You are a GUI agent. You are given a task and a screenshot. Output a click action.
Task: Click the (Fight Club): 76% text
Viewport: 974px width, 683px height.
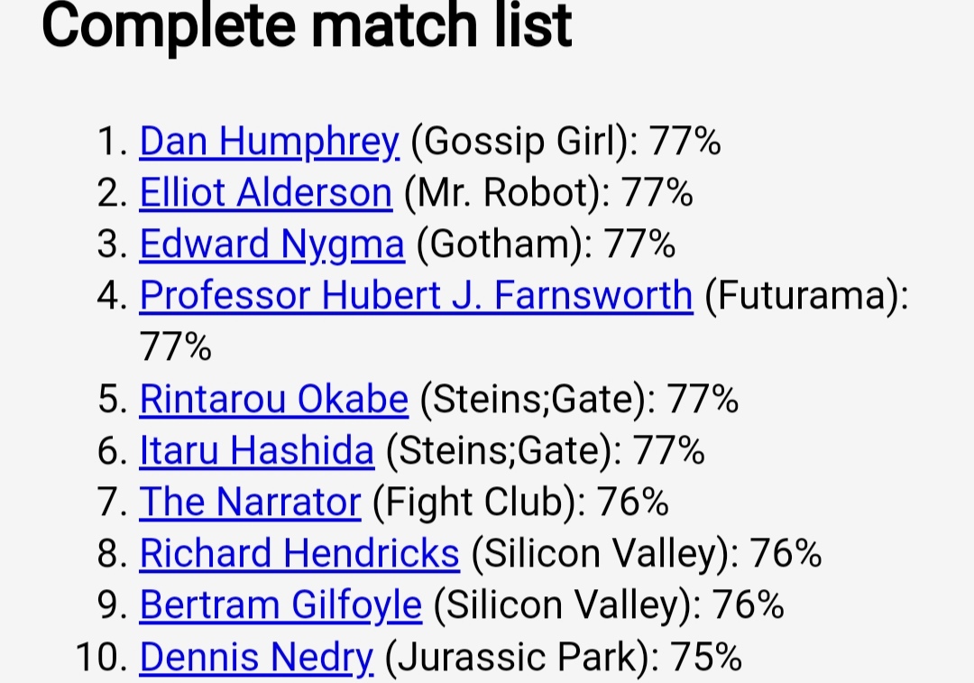pyautogui.click(x=520, y=503)
